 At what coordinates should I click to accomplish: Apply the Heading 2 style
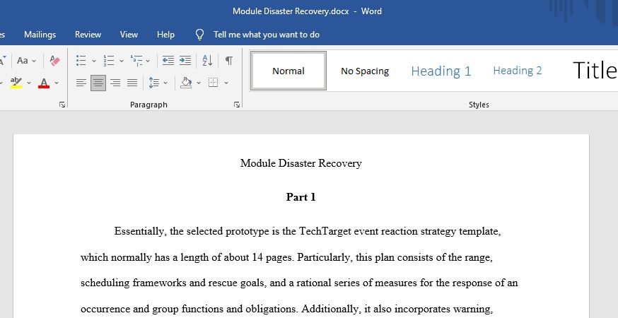click(x=518, y=71)
